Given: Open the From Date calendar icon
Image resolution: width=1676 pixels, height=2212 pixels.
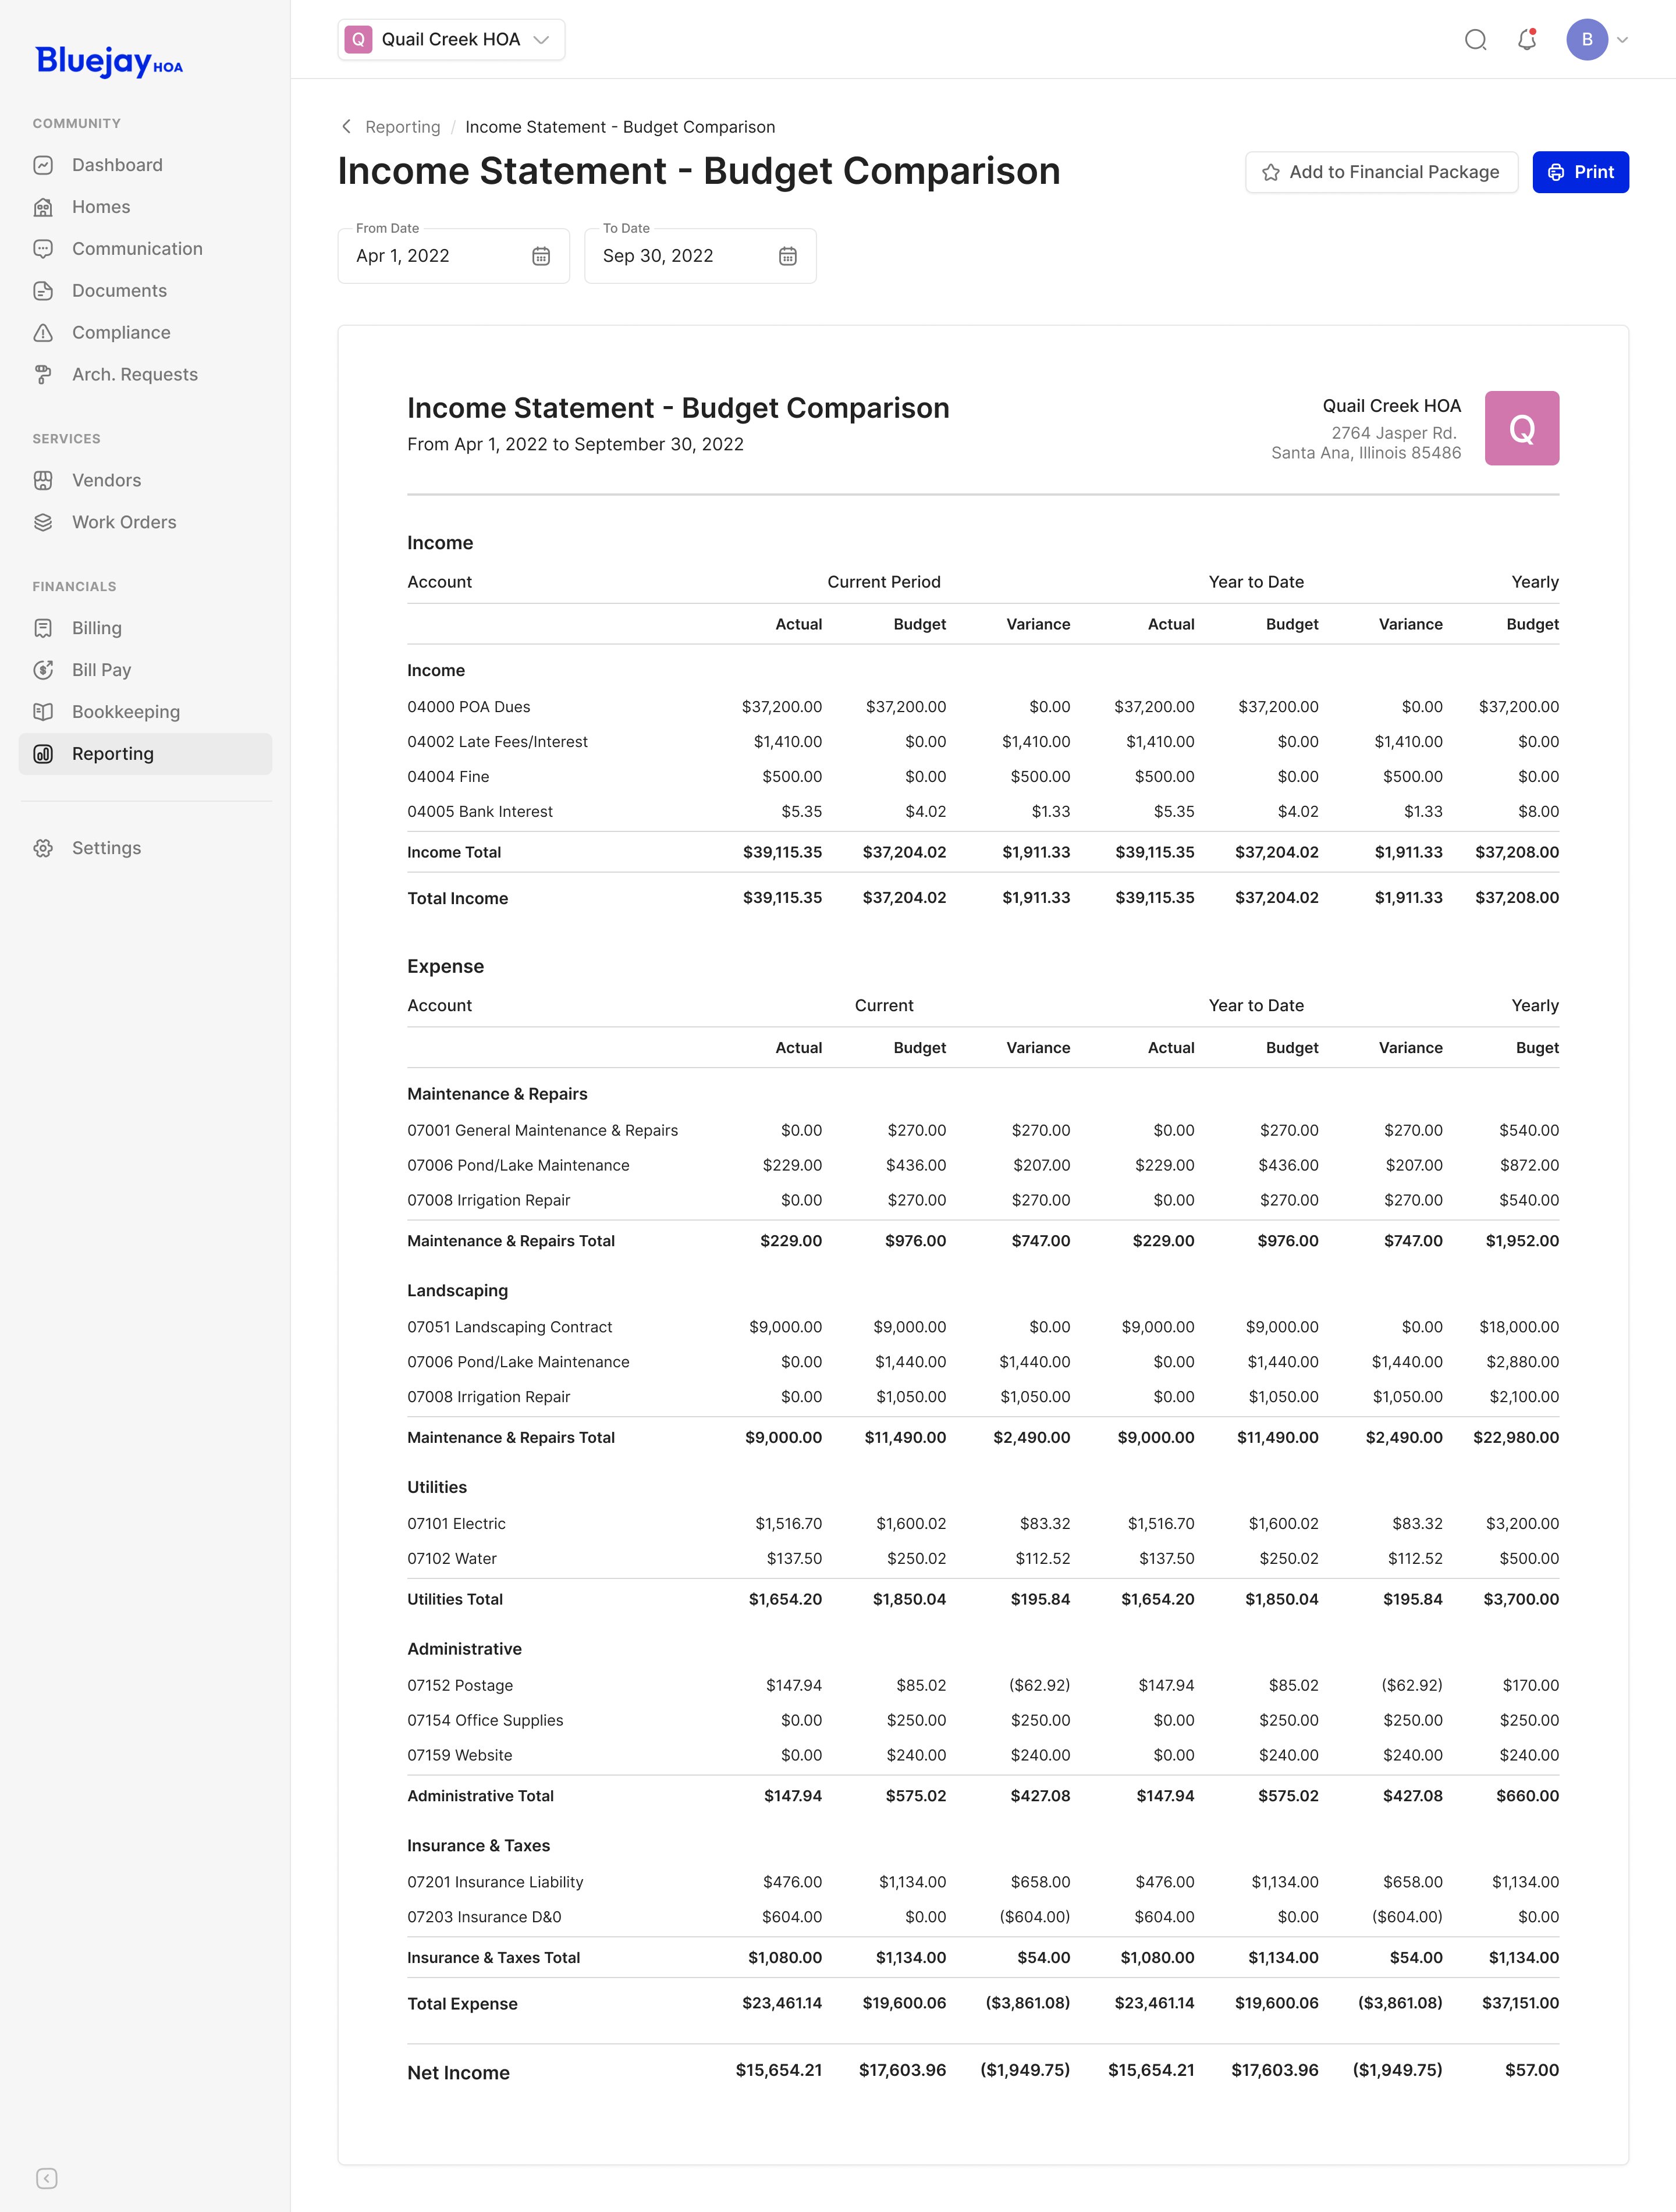Looking at the screenshot, I should [x=541, y=256].
